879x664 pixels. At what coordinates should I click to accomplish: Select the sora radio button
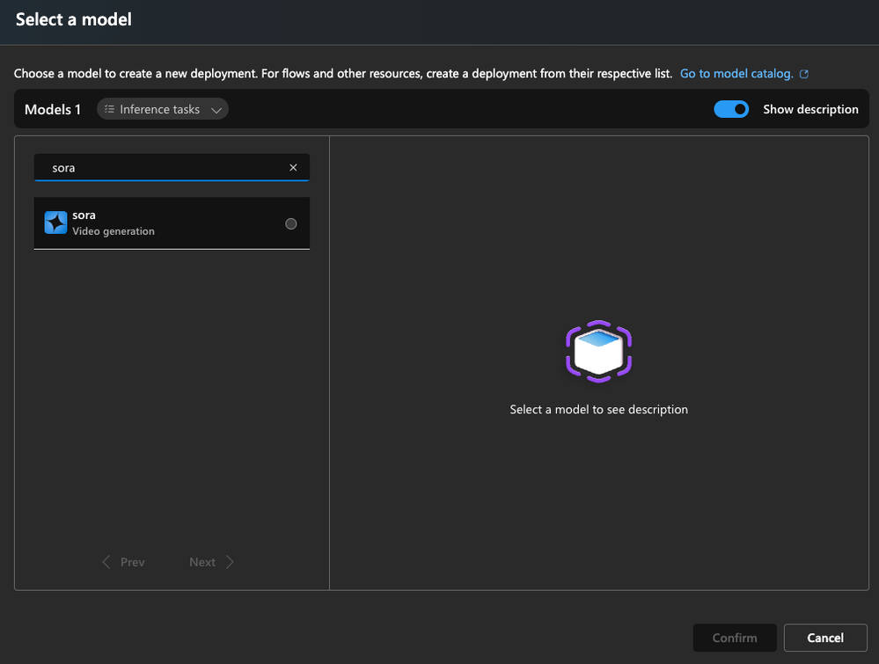(291, 223)
